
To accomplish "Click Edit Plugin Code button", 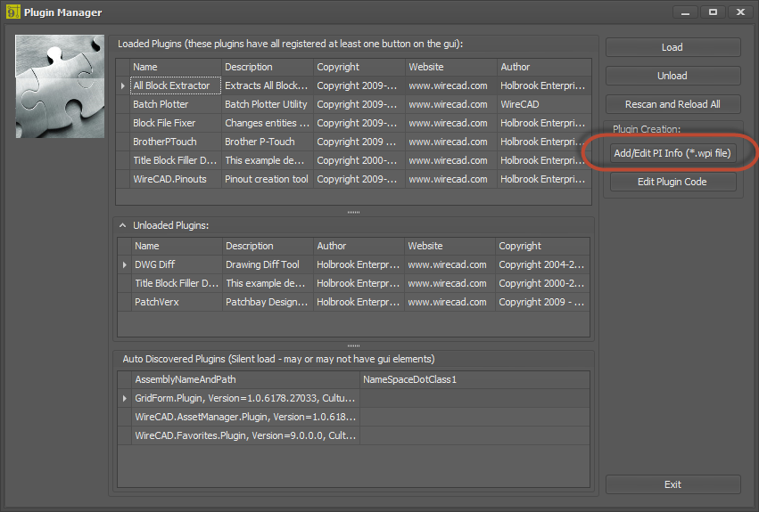I will (x=672, y=182).
